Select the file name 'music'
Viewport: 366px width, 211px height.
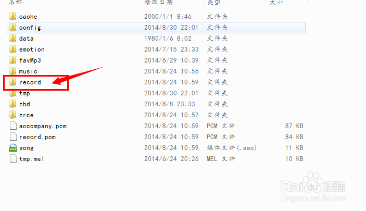click(x=28, y=71)
